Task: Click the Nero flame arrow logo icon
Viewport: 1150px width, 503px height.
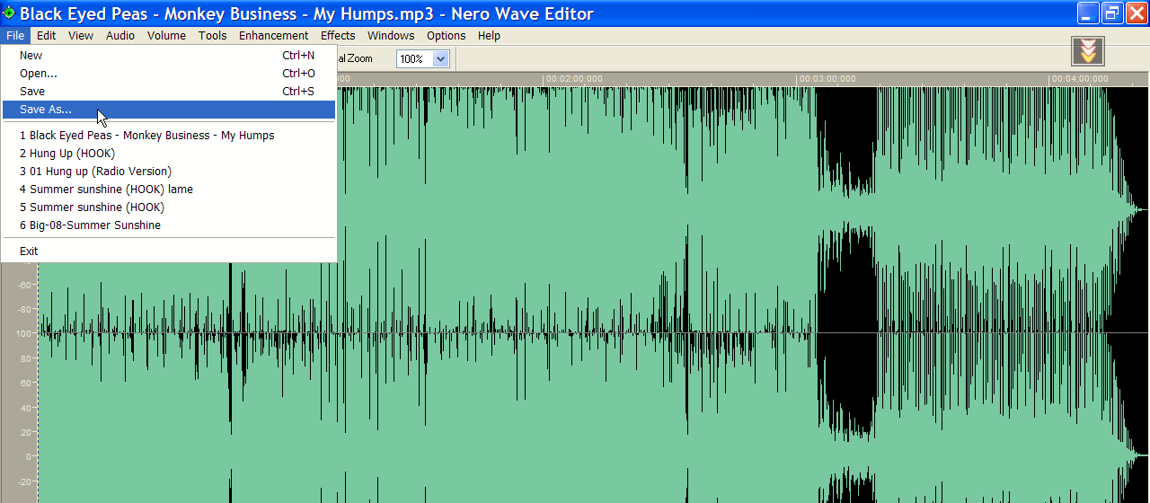Action: tap(1088, 51)
